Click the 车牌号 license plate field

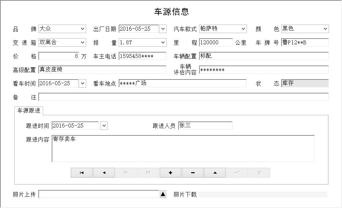[305, 42]
